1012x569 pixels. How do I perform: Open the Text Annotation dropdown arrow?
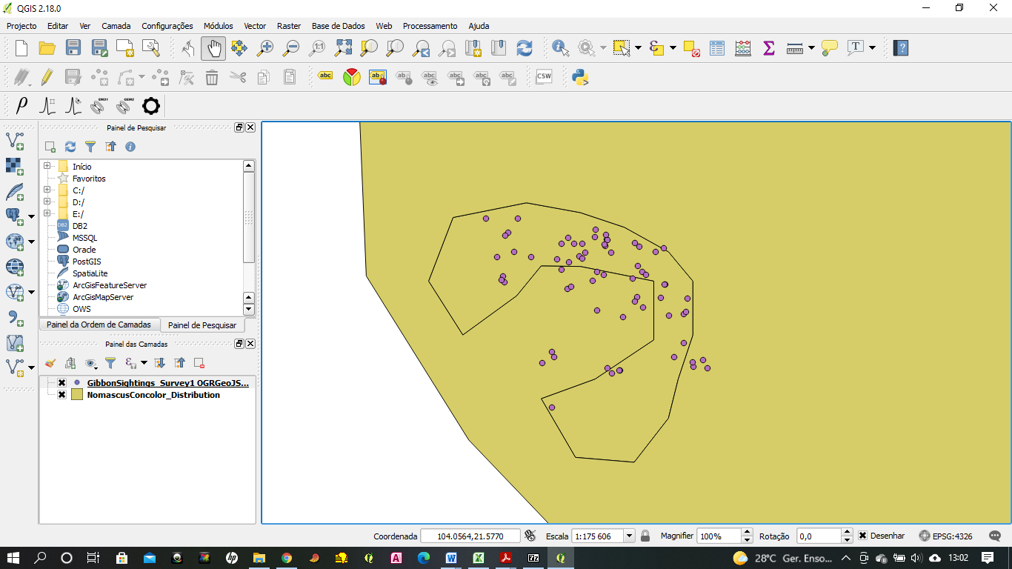pos(872,48)
